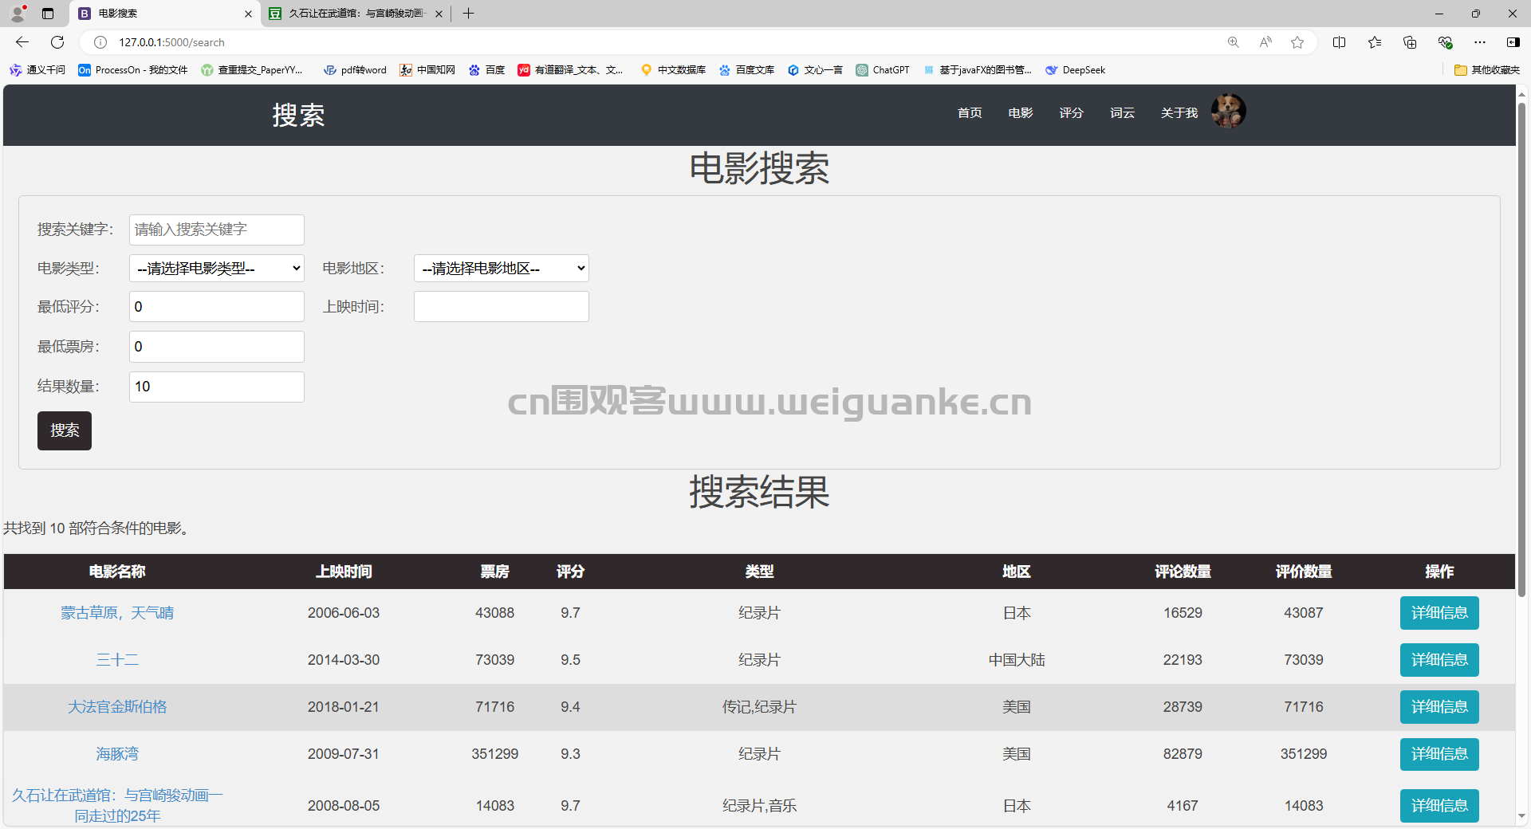This screenshot has width=1531, height=829.
Task: Open 百度文库 bookmark
Action: [746, 70]
